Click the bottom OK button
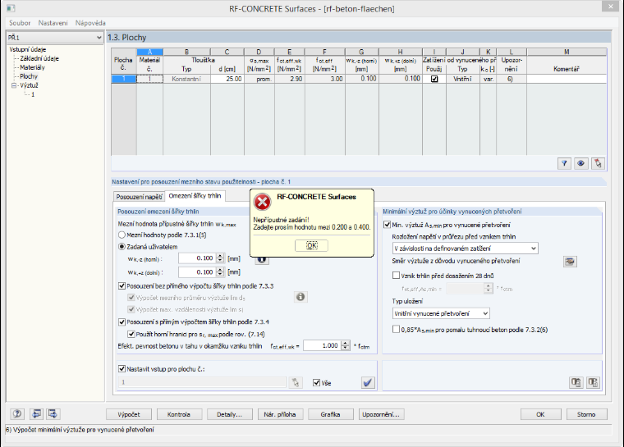 (x=540, y=414)
